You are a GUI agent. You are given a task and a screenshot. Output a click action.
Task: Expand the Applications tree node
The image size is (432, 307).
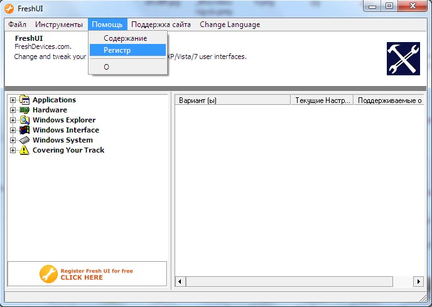point(13,100)
